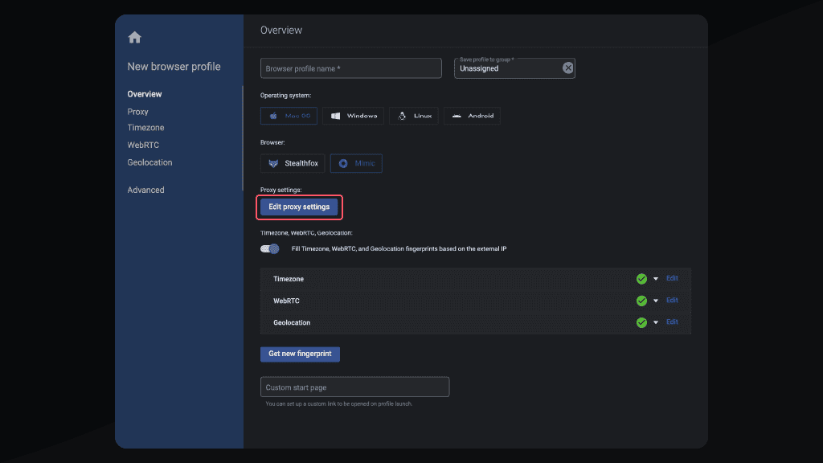The image size is (823, 463).
Task: Click the green checkmark for WebRTC
Action: point(641,301)
